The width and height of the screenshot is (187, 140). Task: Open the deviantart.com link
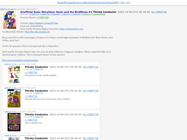tap(20, 60)
